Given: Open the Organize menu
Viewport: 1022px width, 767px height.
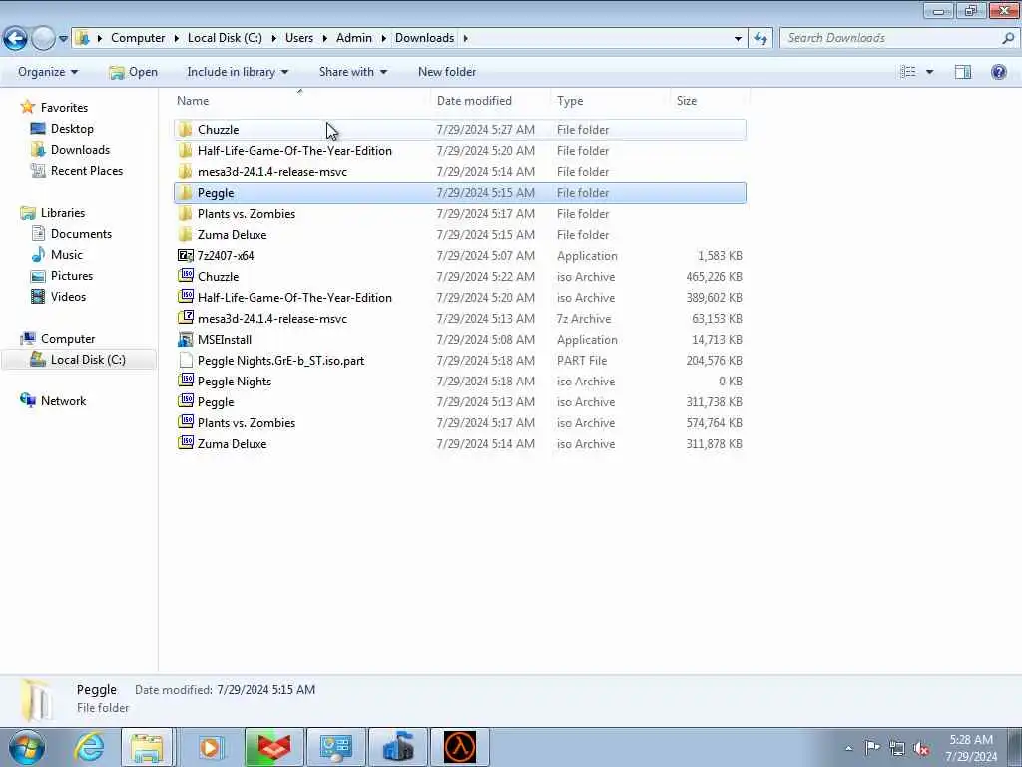Looking at the screenshot, I should pyautogui.click(x=48, y=72).
